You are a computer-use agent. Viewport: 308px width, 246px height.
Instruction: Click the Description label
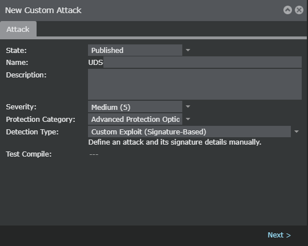[x=26, y=75]
